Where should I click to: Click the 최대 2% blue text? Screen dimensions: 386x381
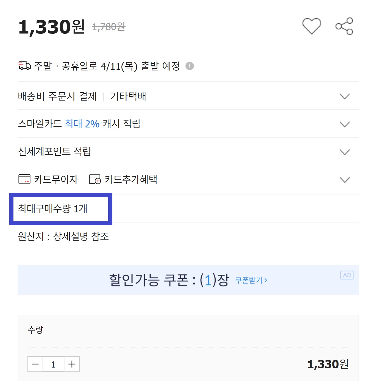coord(82,124)
